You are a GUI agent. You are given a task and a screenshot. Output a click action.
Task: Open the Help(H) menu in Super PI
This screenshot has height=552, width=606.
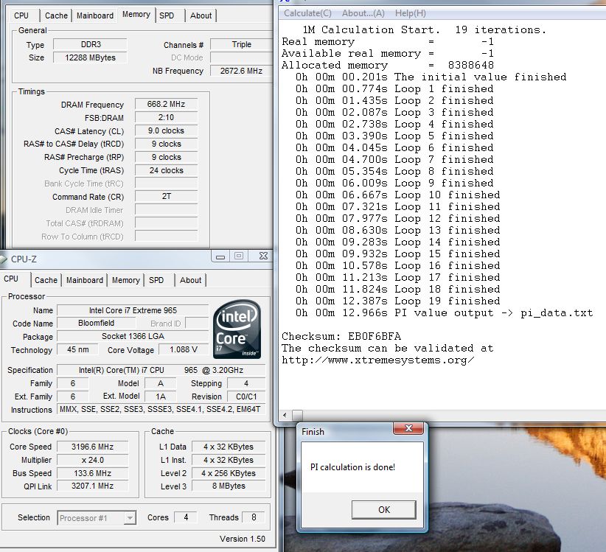click(x=410, y=13)
